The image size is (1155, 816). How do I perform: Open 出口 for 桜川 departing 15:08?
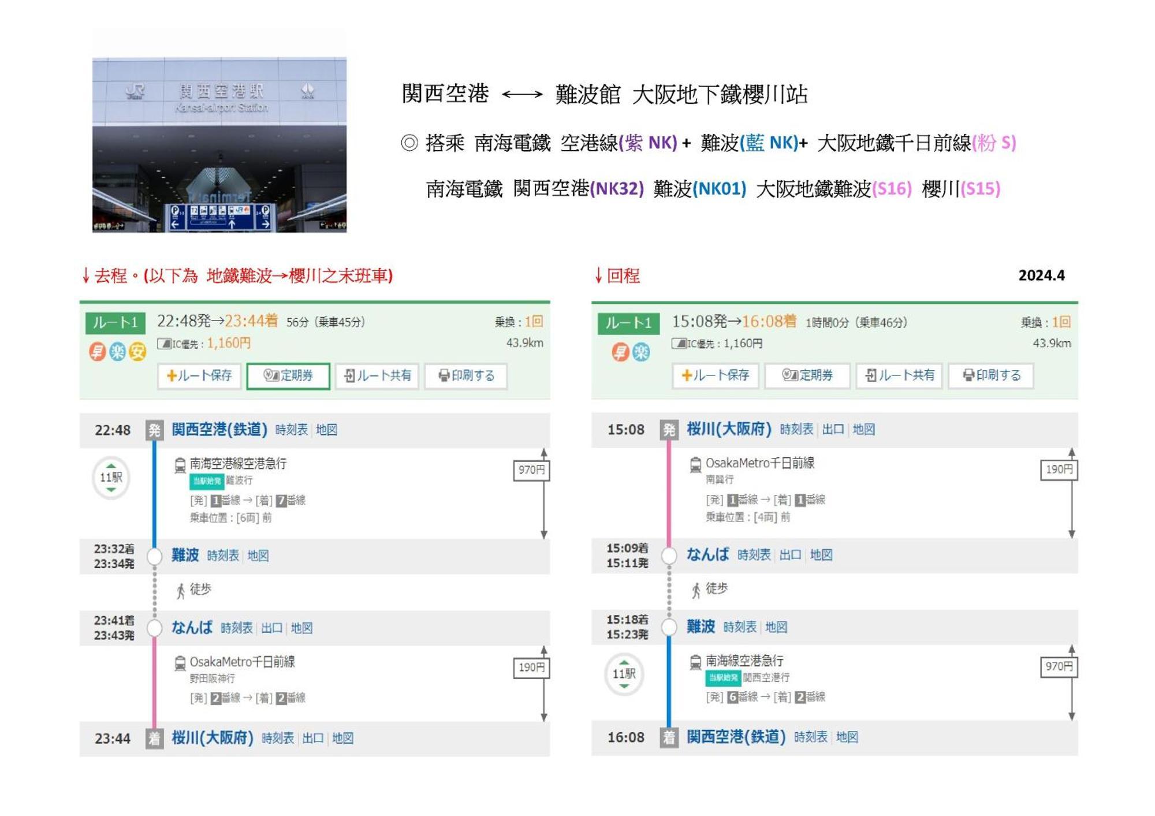pyautogui.click(x=833, y=430)
